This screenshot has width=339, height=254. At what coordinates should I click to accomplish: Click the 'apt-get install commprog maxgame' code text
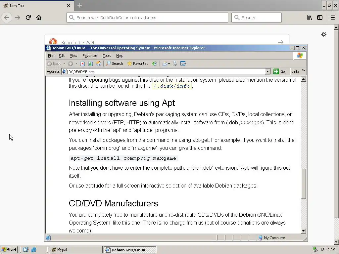pyautogui.click(x=123, y=158)
